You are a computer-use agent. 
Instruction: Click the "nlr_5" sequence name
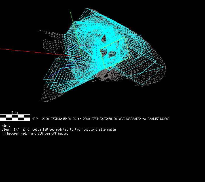(x=6, y=125)
